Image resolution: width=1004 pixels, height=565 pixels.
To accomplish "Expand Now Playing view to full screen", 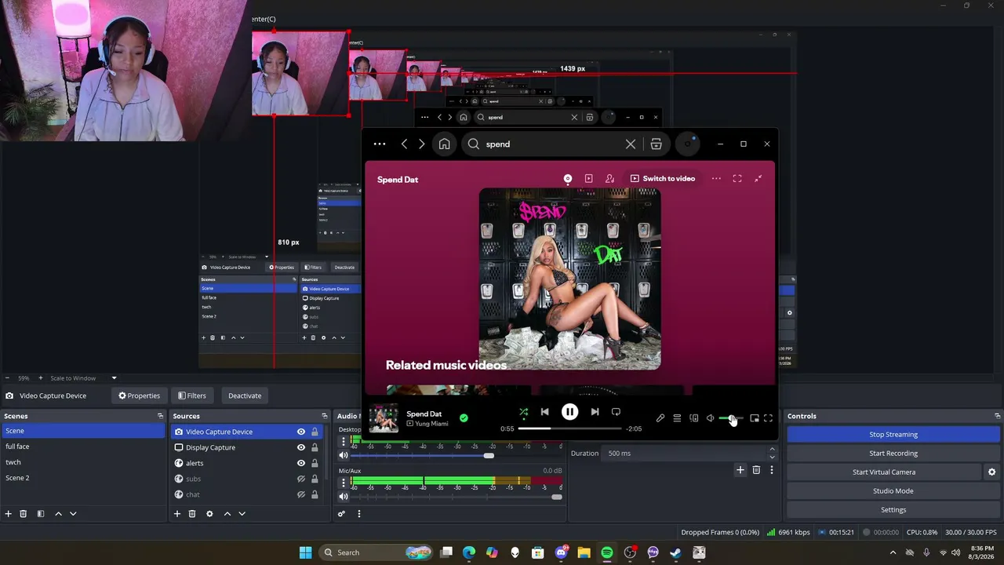I will (737, 179).
